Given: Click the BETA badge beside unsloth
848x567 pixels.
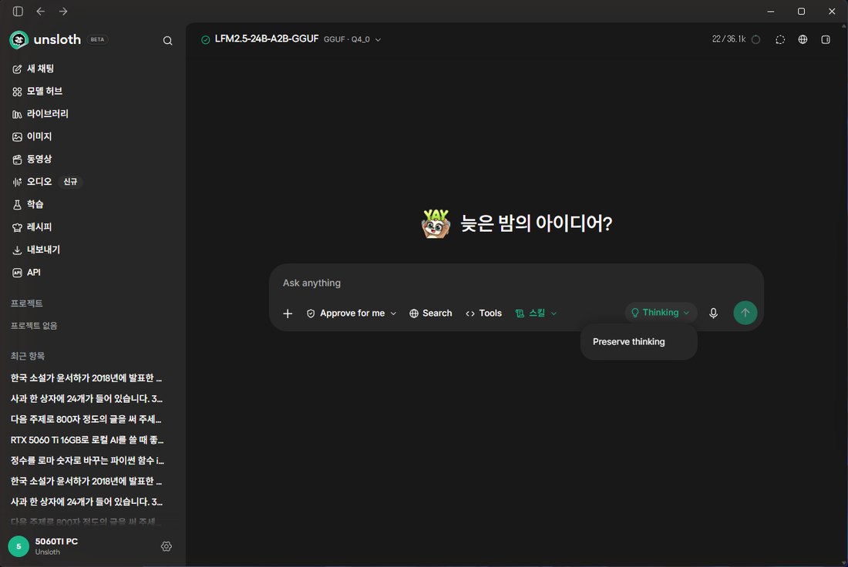Looking at the screenshot, I should coord(97,39).
